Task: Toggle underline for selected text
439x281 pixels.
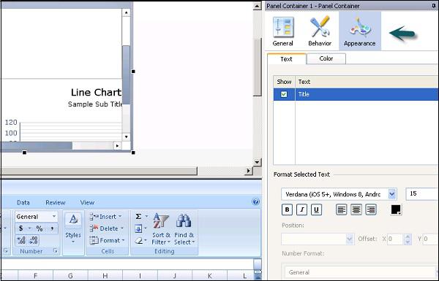Action: coord(316,209)
